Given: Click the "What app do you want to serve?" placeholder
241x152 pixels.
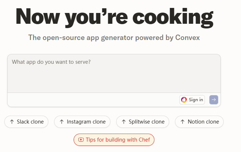Looking at the screenshot, I should [51, 62].
